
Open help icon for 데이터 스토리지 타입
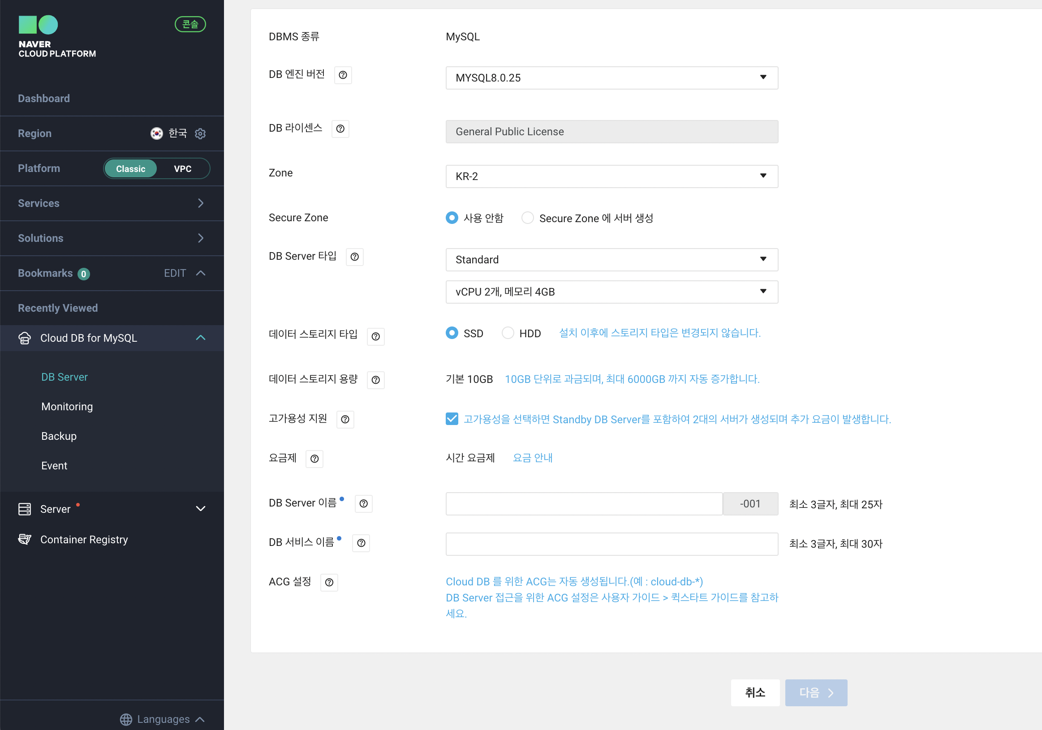pos(375,336)
